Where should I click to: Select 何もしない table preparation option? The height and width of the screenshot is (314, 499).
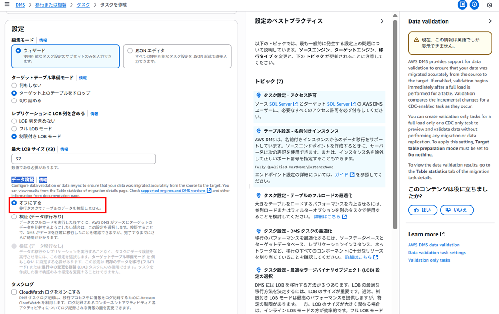click(x=14, y=85)
